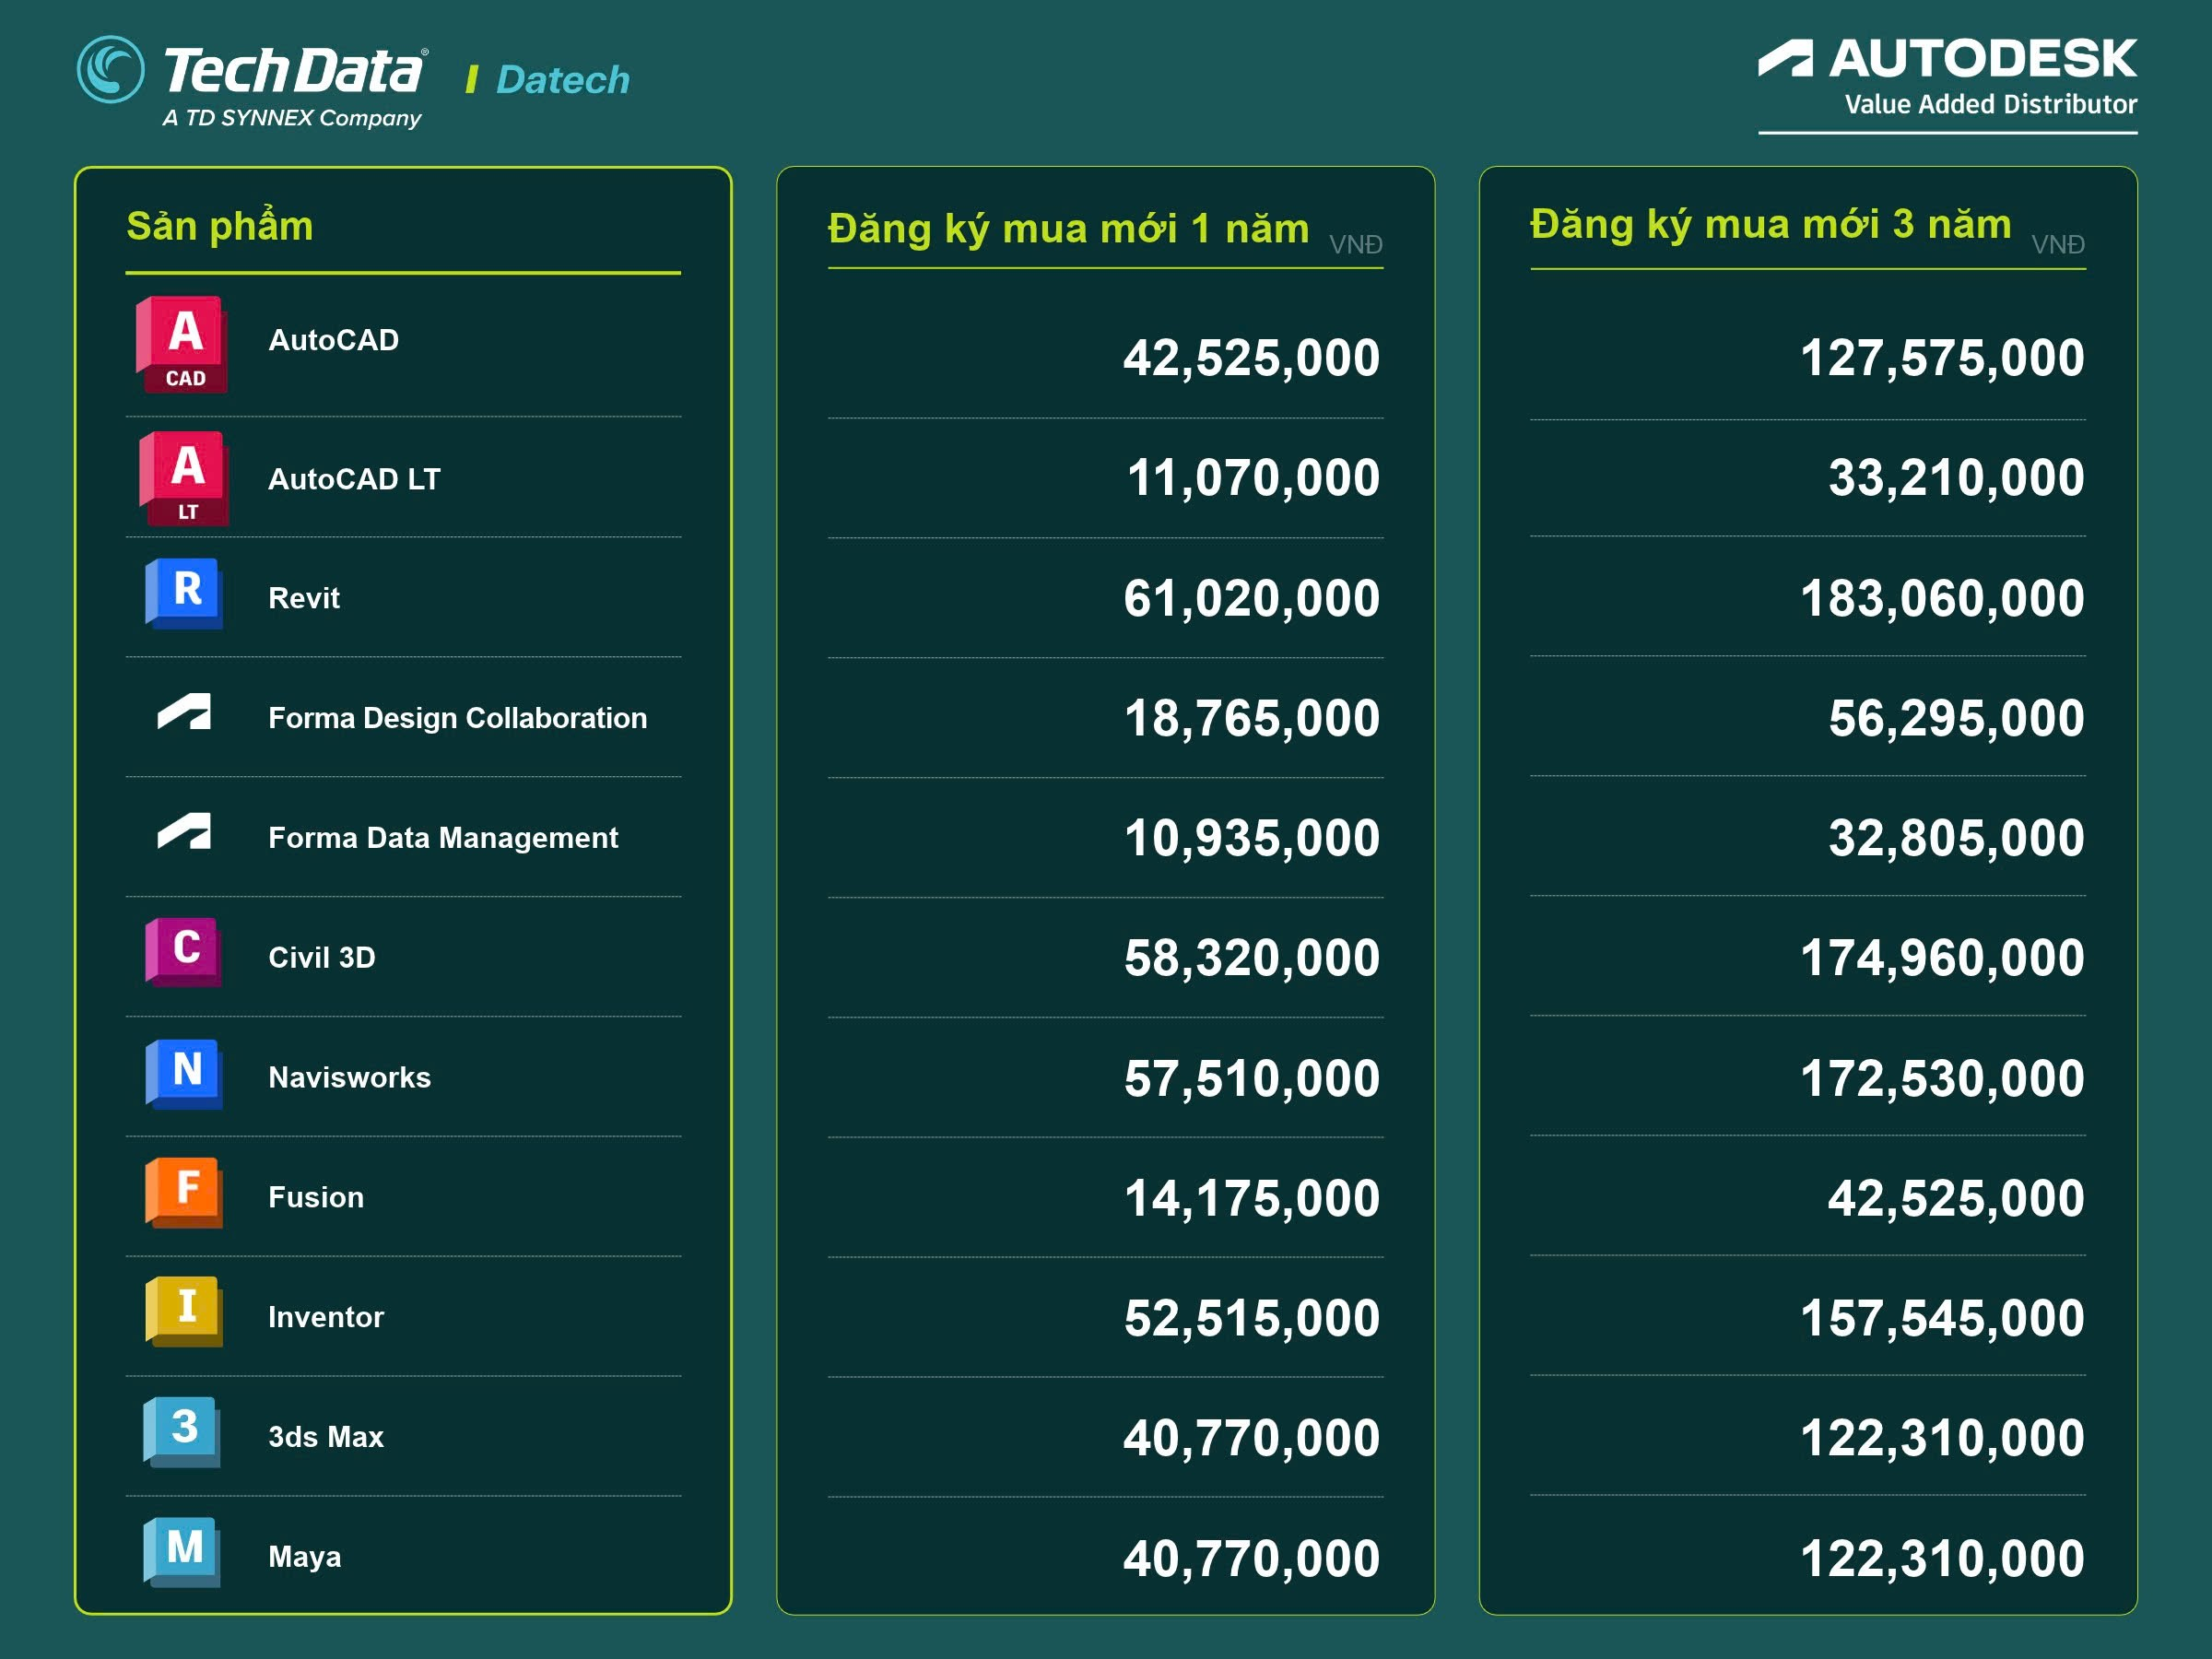Click the AutoCAD LT product icon
This screenshot has width=2212, height=1659.
click(x=184, y=479)
